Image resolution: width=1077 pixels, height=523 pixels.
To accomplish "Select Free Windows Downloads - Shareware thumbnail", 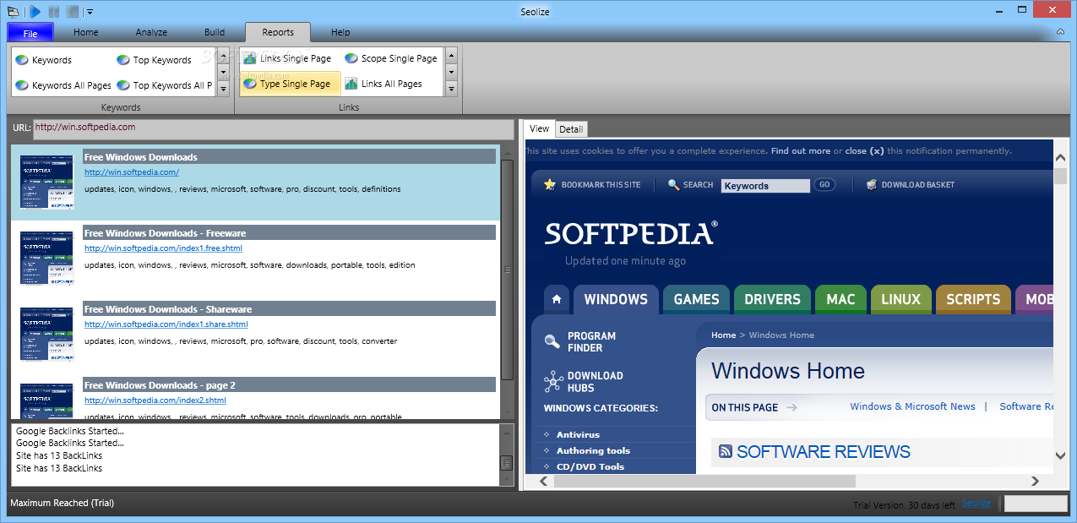I will [47, 334].
